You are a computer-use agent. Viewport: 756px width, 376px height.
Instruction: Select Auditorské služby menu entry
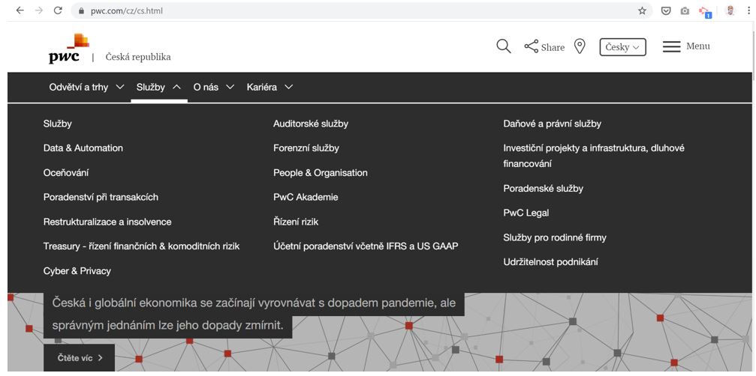[x=311, y=124]
